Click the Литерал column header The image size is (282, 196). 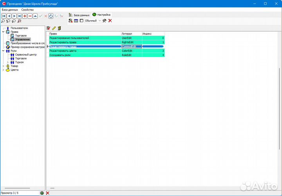132,34
